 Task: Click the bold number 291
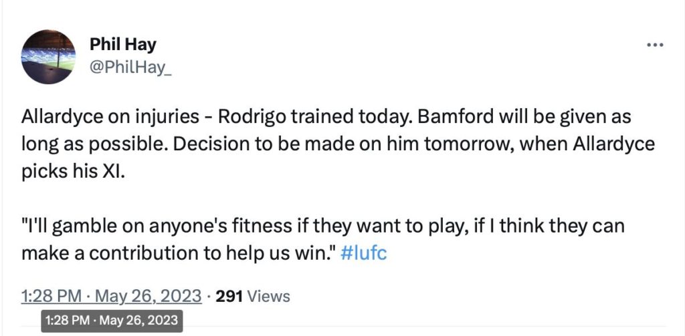tap(229, 296)
